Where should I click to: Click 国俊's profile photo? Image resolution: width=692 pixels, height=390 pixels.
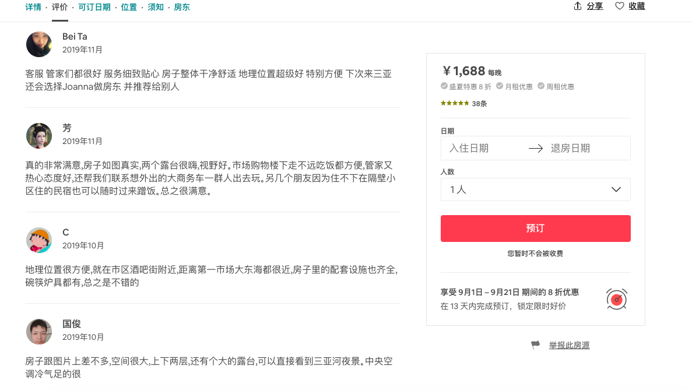coord(39,331)
